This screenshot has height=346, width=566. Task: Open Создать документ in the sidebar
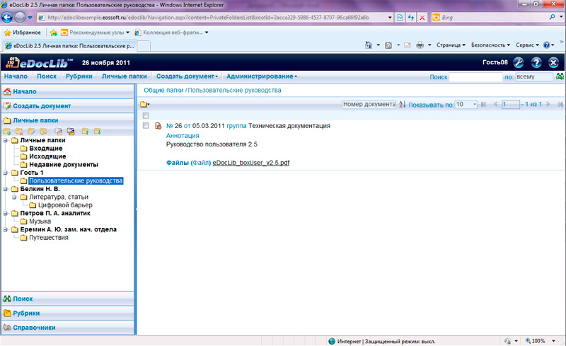coord(67,106)
